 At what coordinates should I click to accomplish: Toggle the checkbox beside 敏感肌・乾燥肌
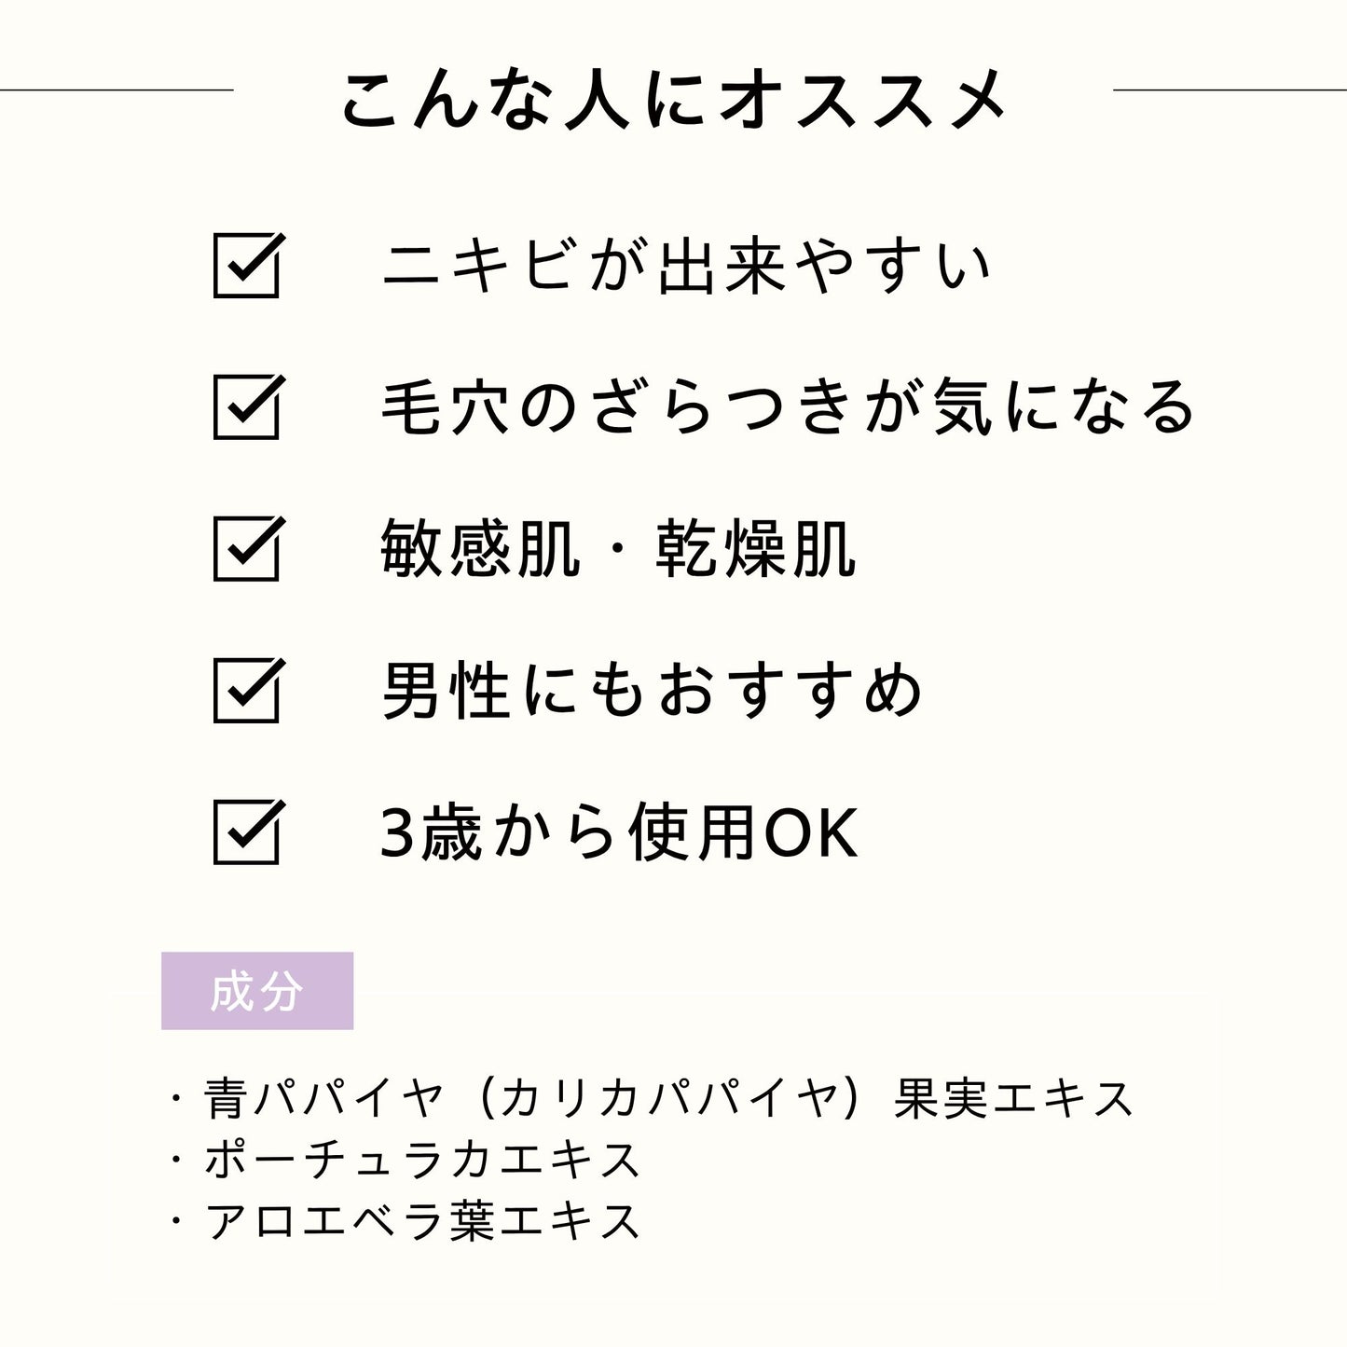pos(246,549)
